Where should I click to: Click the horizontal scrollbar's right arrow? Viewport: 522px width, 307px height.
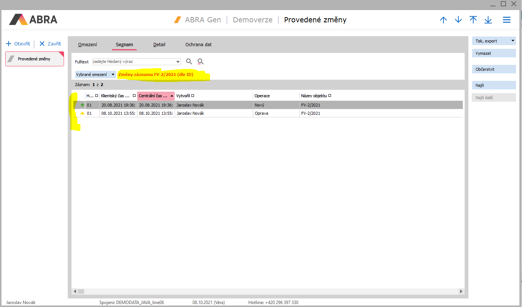tap(461, 291)
